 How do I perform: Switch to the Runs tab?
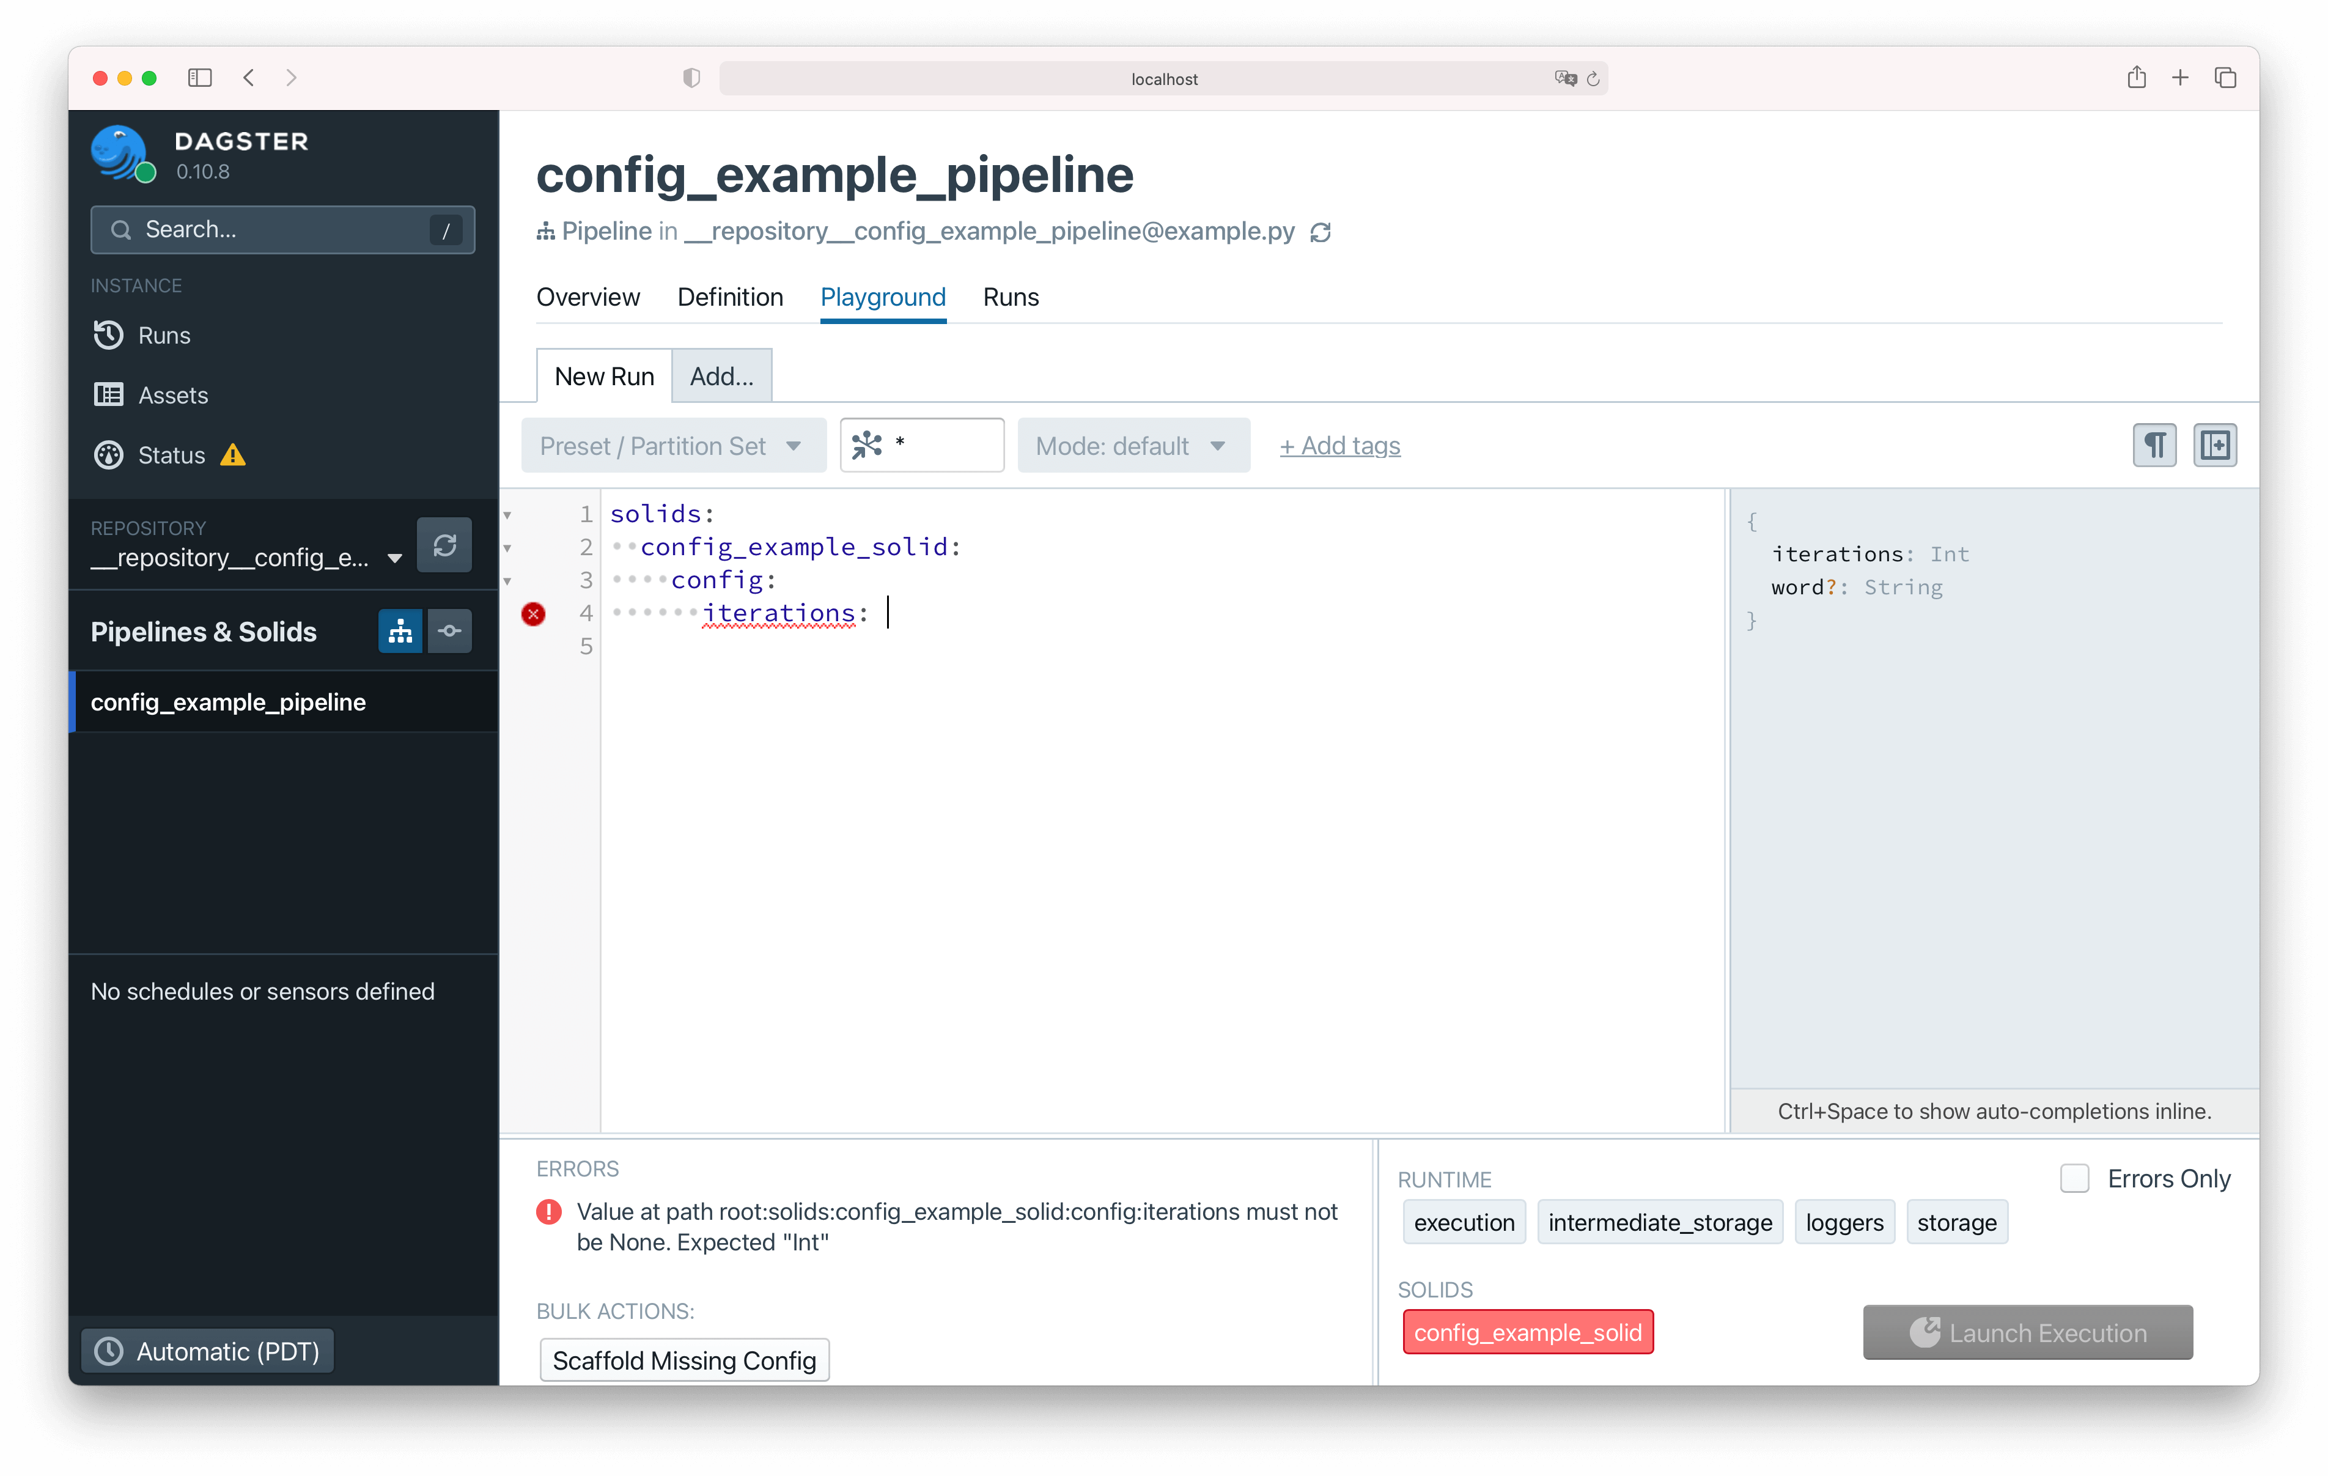click(1011, 297)
